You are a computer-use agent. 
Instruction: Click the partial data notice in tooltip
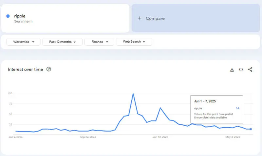(x=214, y=116)
